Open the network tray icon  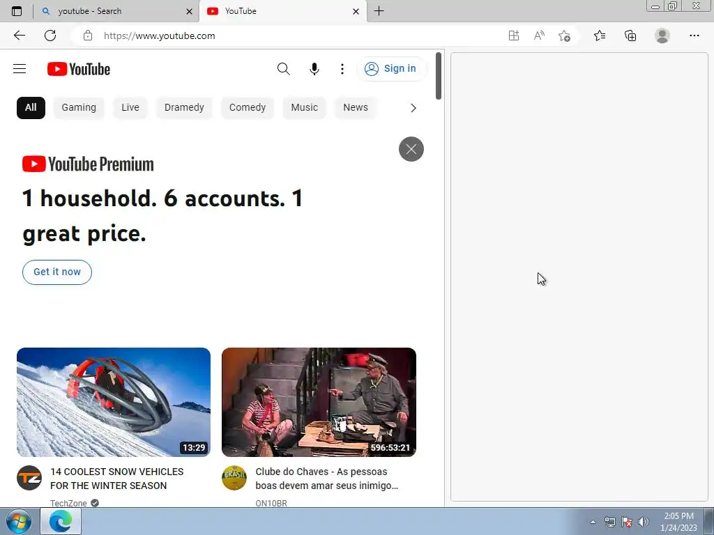coord(609,522)
